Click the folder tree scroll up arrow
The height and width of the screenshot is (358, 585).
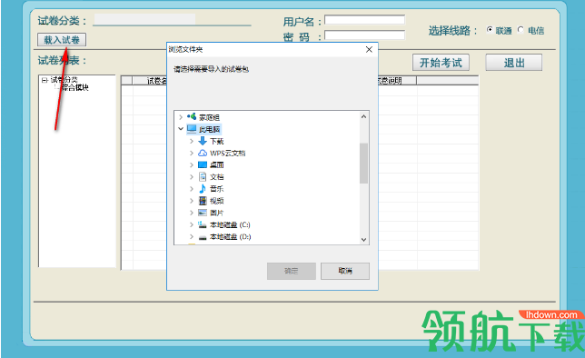click(x=363, y=116)
